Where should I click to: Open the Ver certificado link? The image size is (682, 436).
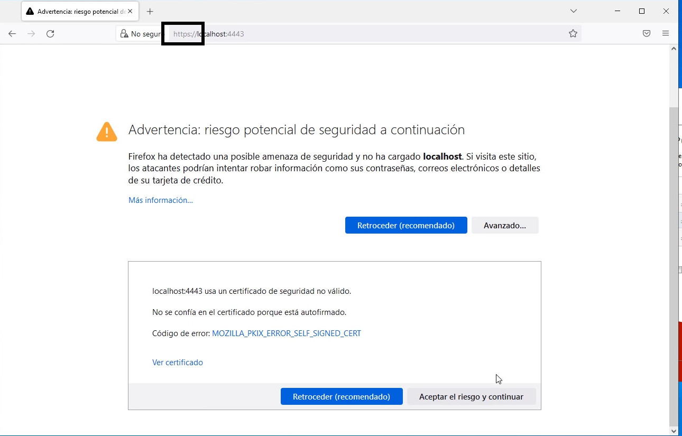(x=177, y=363)
